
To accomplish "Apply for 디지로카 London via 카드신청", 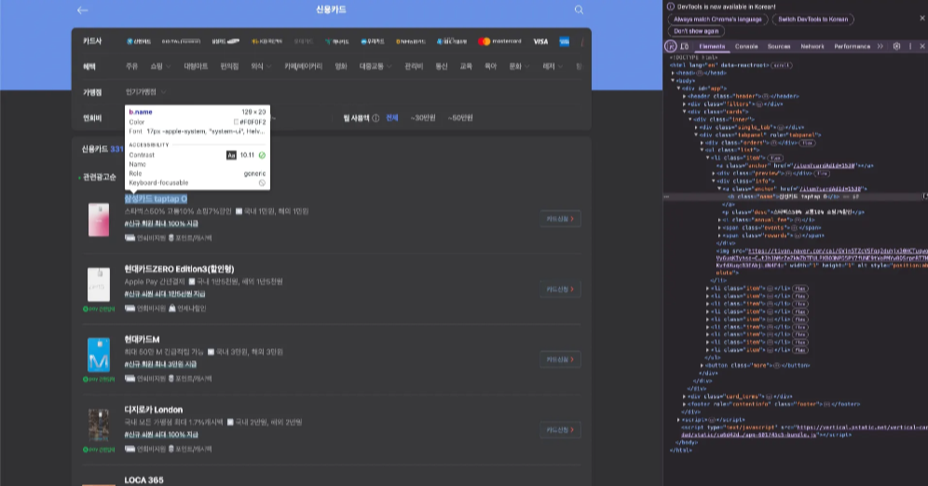I will [560, 430].
